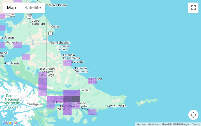Click Cmte. Portillo place marker

[x=117, y=106]
